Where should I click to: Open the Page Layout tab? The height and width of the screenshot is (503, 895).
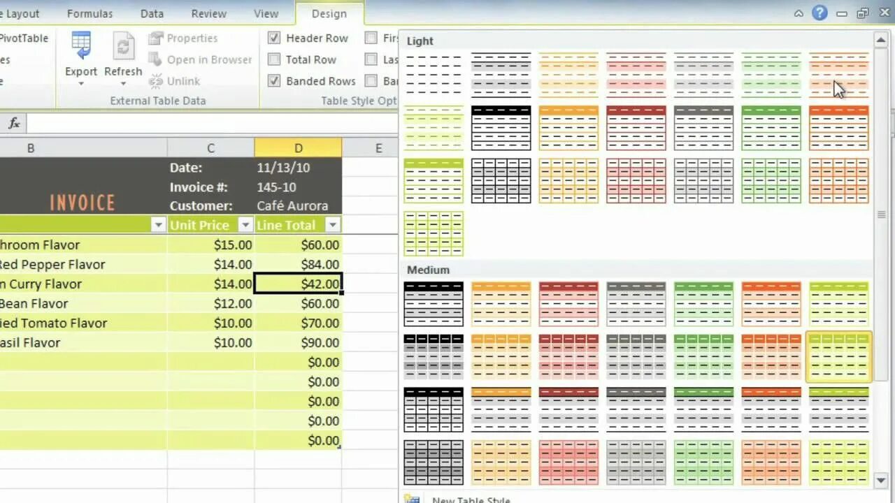[x=21, y=13]
